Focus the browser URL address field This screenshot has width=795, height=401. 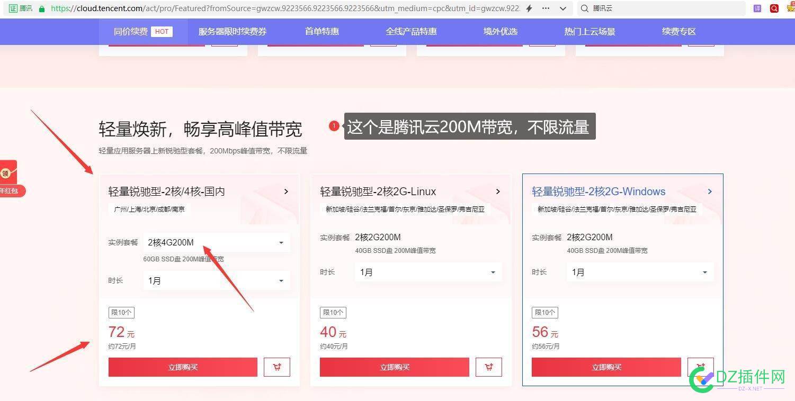[x=286, y=8]
